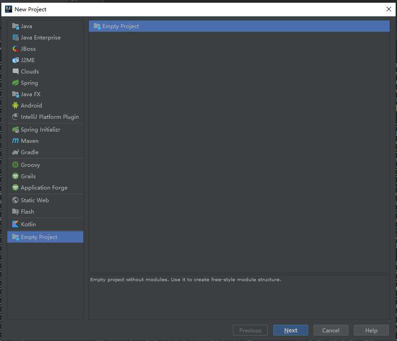Select the Static Web globe icon
The image size is (397, 341).
(x=15, y=200)
